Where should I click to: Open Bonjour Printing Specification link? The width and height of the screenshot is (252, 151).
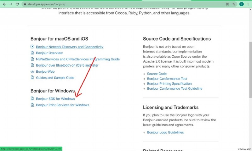[169, 84]
